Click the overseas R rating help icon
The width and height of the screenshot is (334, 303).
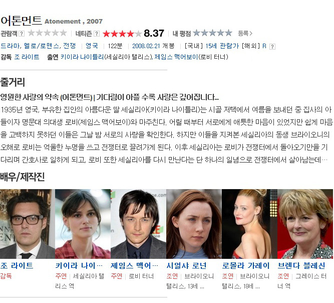pos(272,47)
